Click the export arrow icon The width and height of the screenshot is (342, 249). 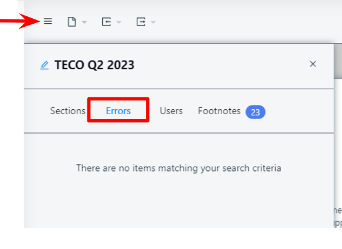coord(141,22)
